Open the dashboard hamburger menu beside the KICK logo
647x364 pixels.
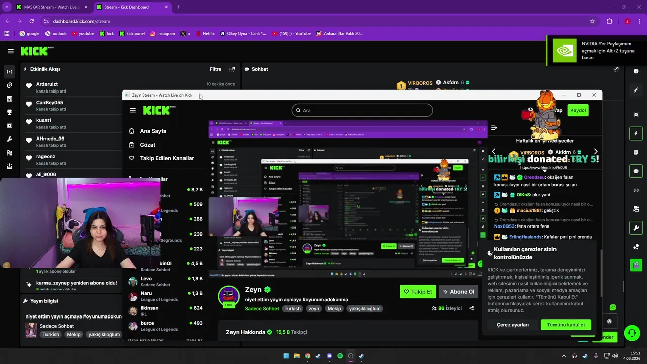click(11, 51)
